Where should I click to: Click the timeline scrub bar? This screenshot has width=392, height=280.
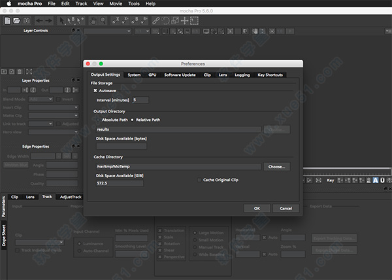point(346,171)
